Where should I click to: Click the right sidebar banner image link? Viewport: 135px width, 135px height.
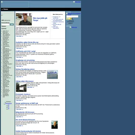73,14
